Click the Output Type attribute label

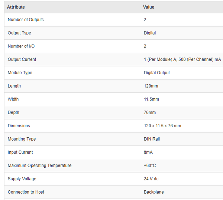click(x=19, y=33)
